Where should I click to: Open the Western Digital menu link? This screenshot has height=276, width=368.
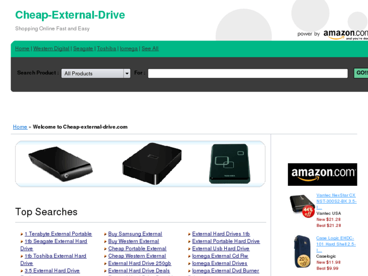(x=51, y=49)
